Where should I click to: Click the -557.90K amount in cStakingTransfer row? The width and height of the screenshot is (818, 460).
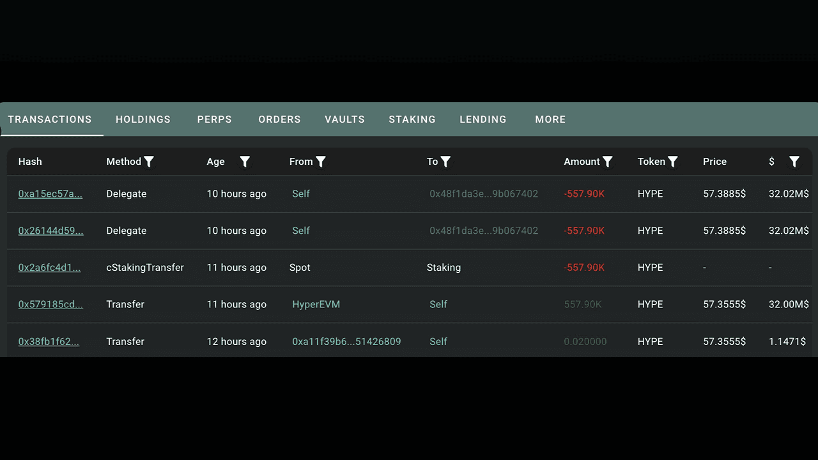(584, 268)
